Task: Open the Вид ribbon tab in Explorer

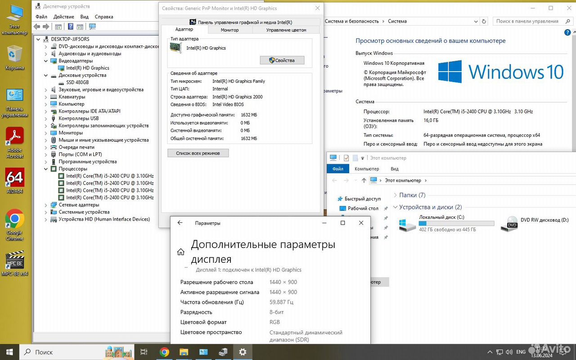Action: pyautogui.click(x=395, y=169)
